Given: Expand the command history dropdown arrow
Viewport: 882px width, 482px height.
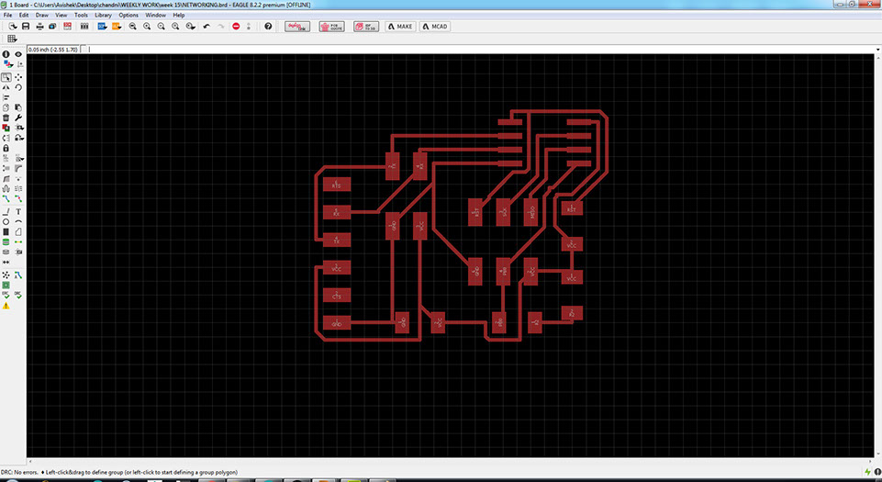Looking at the screenshot, I should click(x=878, y=50).
